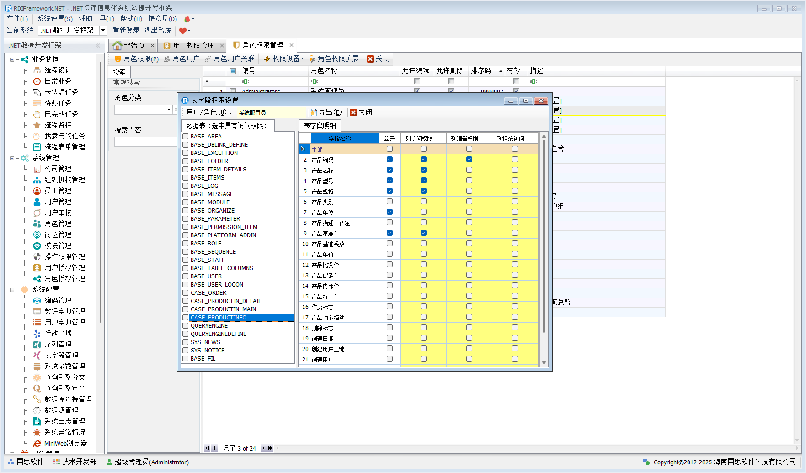Open the 当前系统 combo box dropdown
This screenshot has height=473, width=806.
103,30
